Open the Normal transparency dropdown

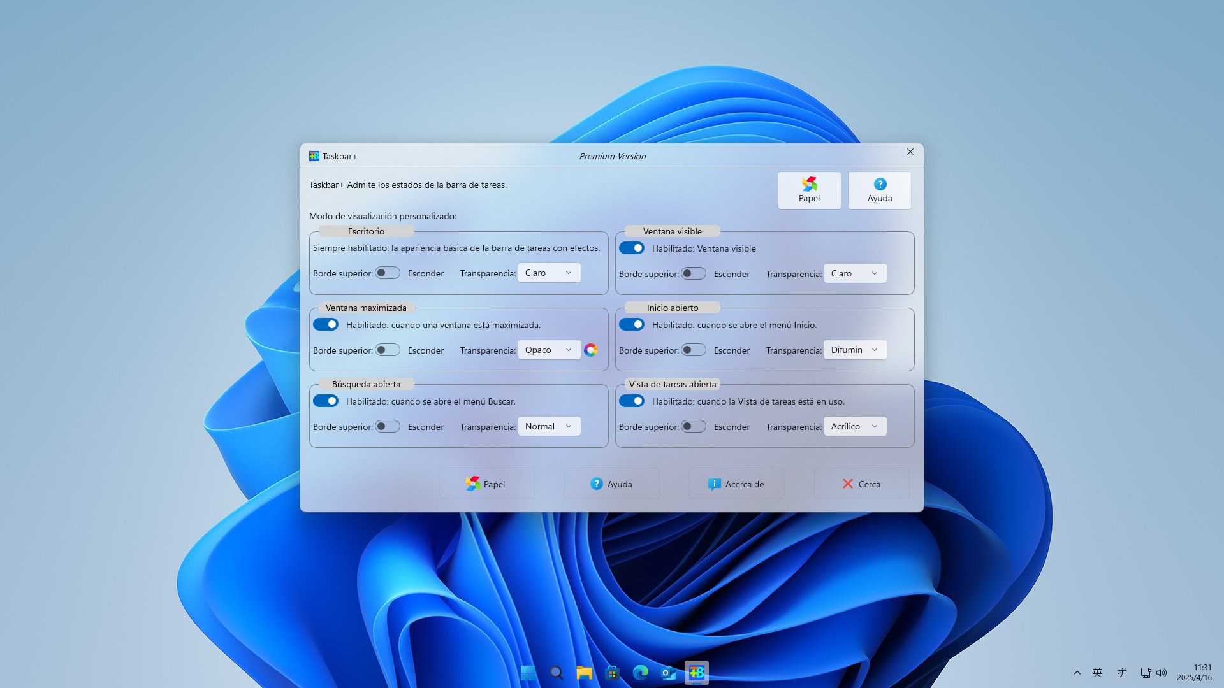tap(549, 426)
